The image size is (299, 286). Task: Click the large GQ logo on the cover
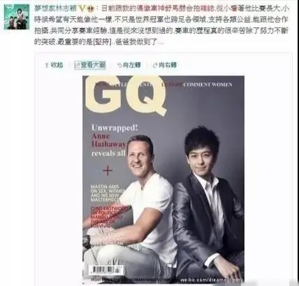pyautogui.click(x=126, y=96)
